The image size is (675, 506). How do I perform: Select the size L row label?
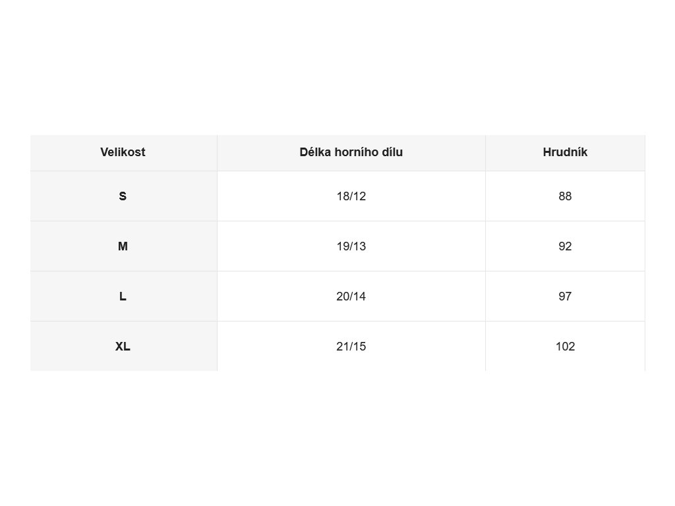pos(123,296)
